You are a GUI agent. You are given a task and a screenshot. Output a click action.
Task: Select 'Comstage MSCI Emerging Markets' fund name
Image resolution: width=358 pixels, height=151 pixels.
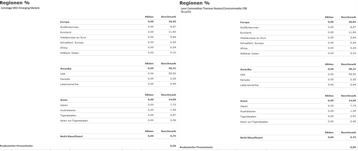[x=20, y=8]
